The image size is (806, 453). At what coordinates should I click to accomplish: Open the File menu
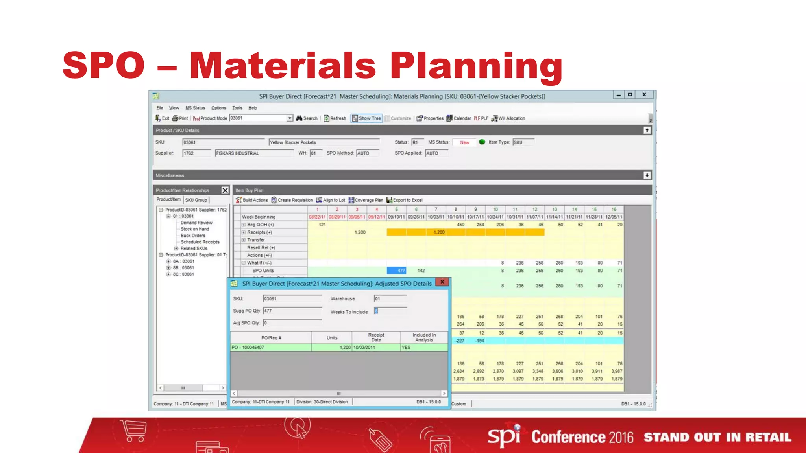[x=159, y=108]
